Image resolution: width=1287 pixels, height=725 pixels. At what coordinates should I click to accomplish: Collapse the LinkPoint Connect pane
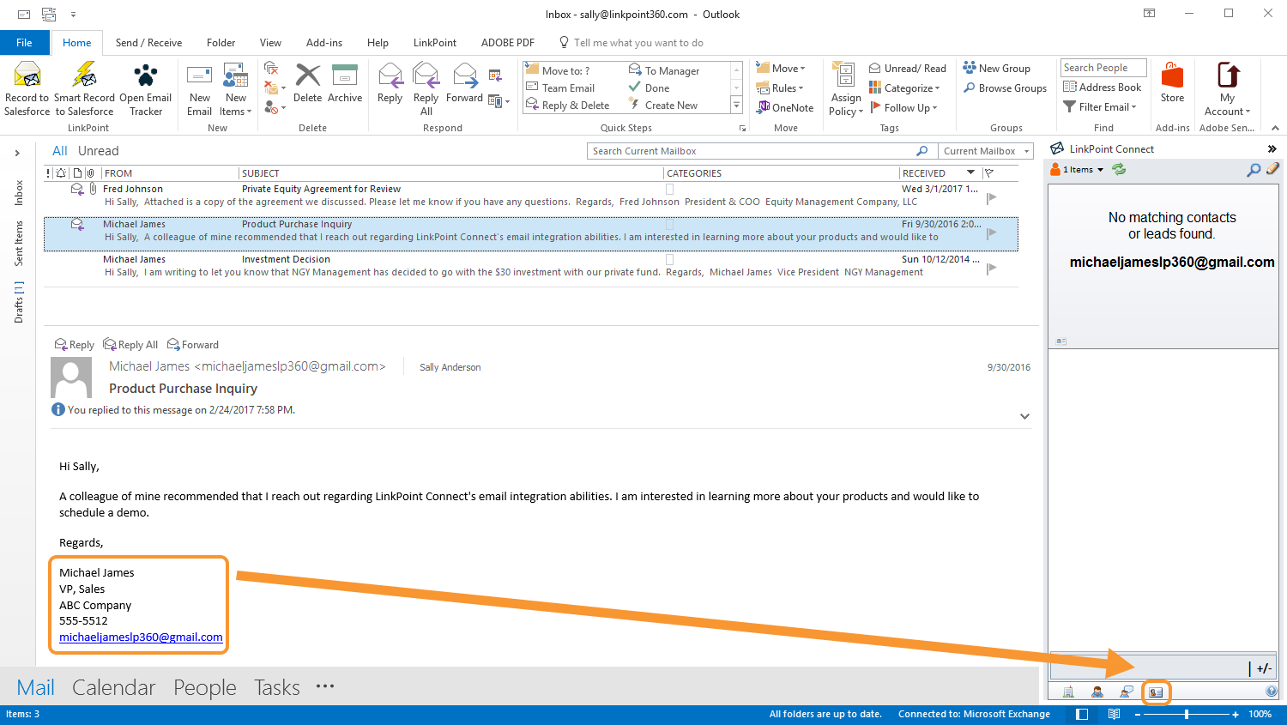(x=1272, y=149)
